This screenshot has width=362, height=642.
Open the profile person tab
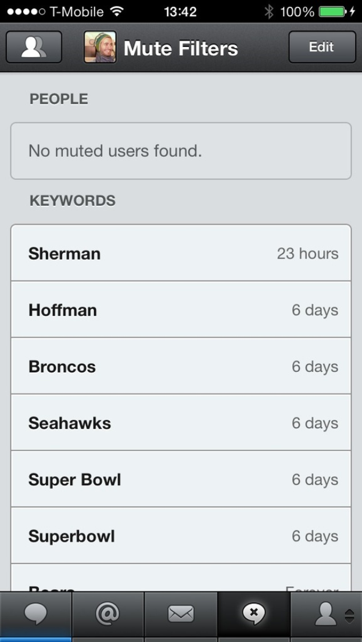(325, 614)
